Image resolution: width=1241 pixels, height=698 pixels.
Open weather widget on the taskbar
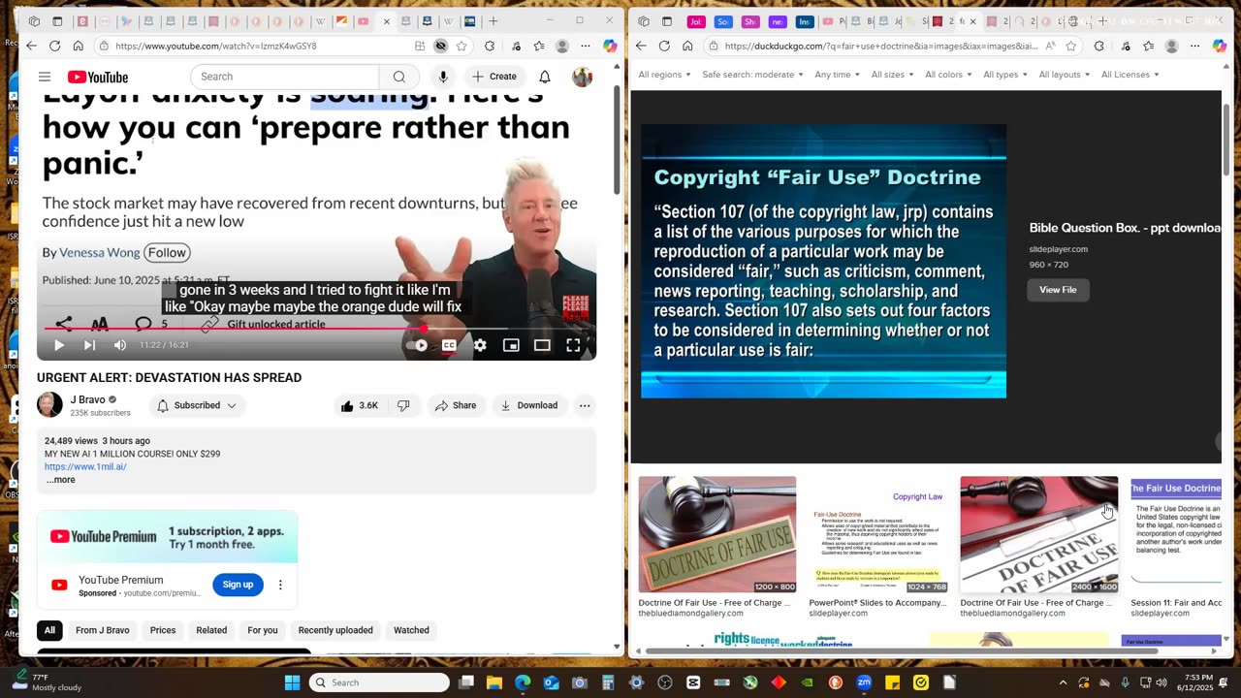47,682
